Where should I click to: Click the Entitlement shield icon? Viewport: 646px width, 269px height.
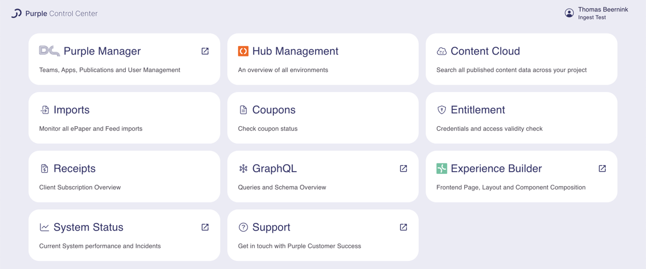[x=441, y=110]
